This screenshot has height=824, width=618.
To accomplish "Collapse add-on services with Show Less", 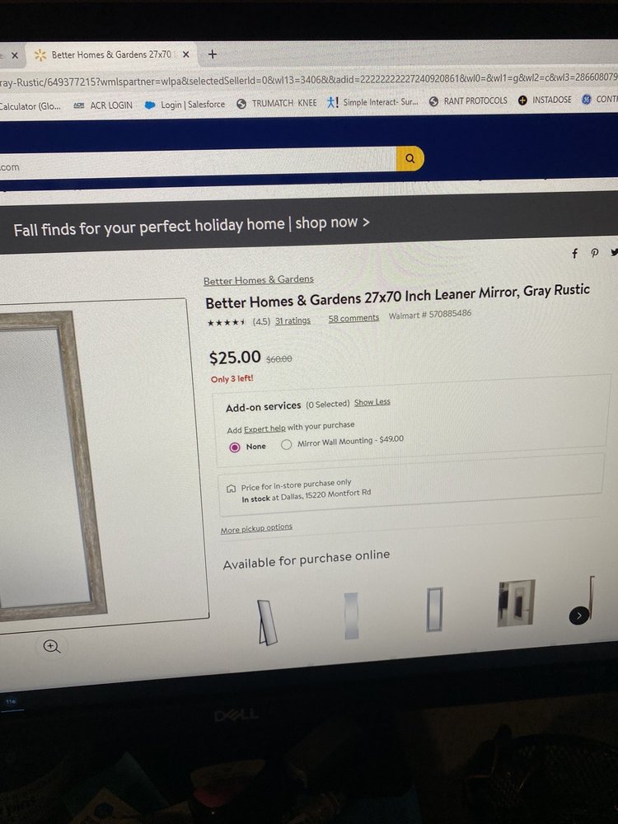I will 372,402.
